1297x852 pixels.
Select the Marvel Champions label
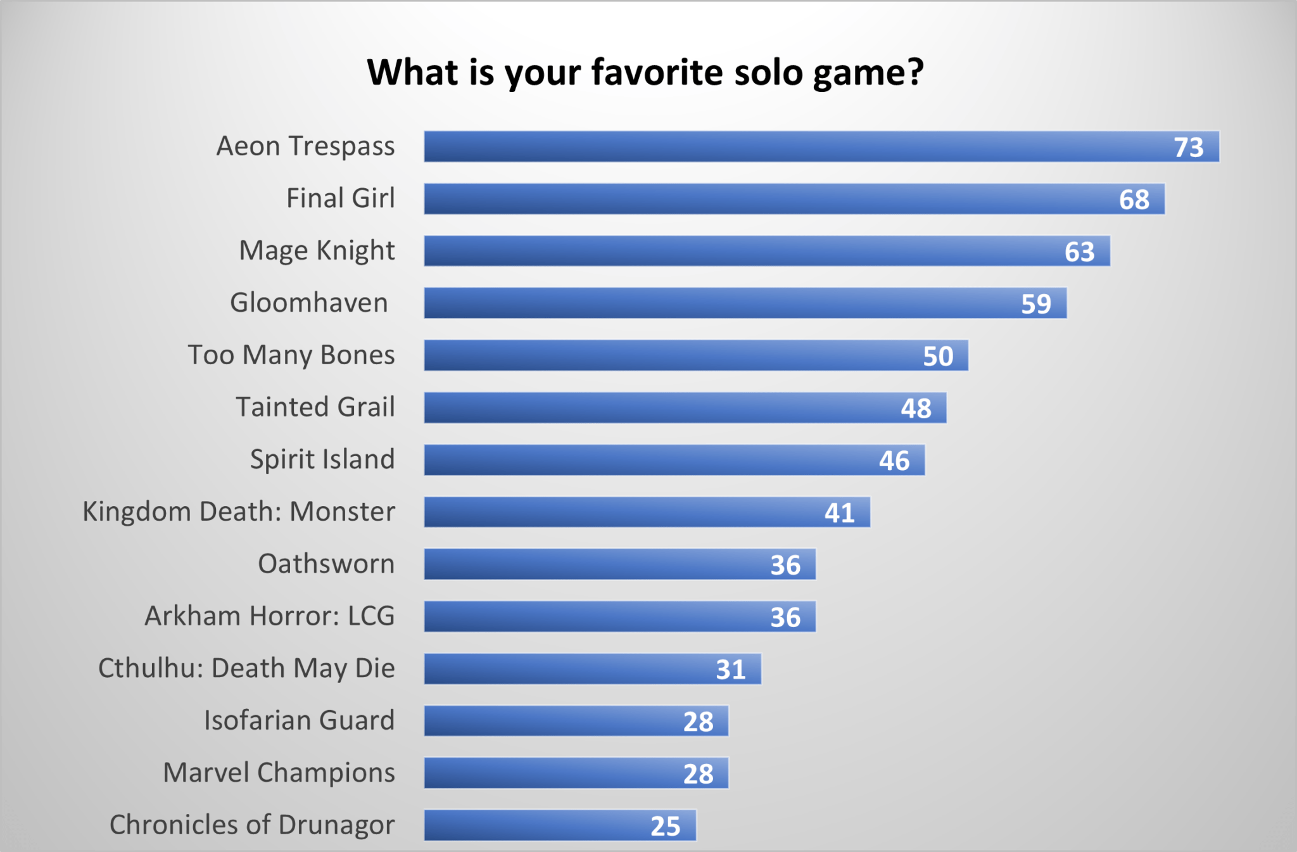click(x=279, y=773)
